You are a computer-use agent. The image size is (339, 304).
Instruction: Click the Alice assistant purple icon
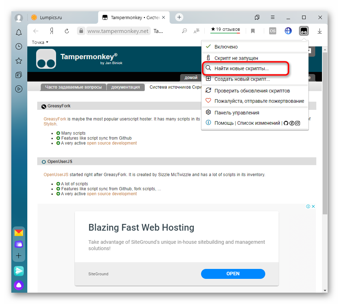19,285
